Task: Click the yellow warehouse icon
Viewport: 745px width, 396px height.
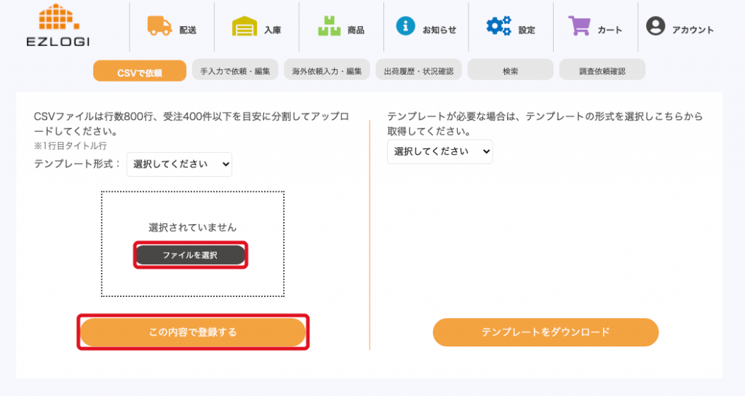Action: [x=244, y=26]
